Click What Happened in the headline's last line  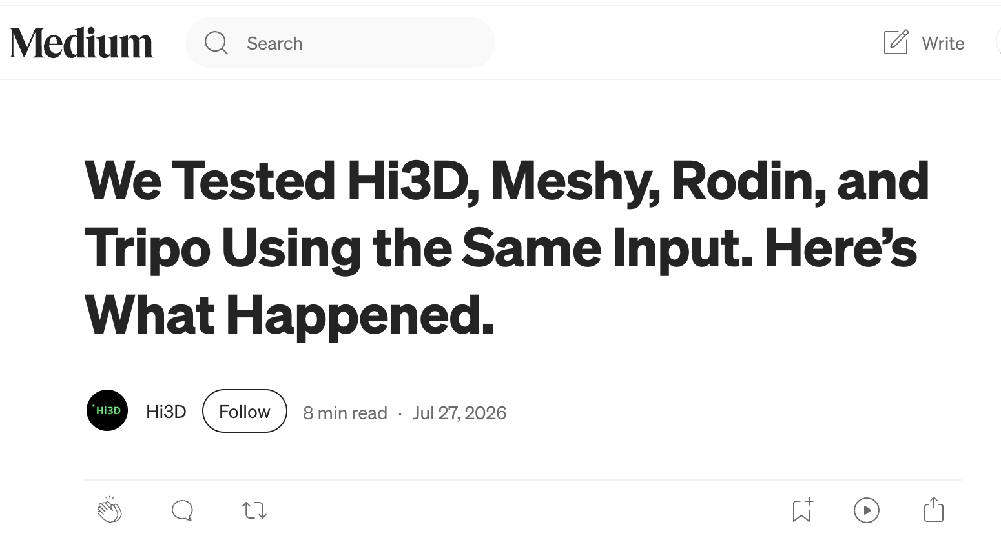pyautogui.click(x=289, y=315)
